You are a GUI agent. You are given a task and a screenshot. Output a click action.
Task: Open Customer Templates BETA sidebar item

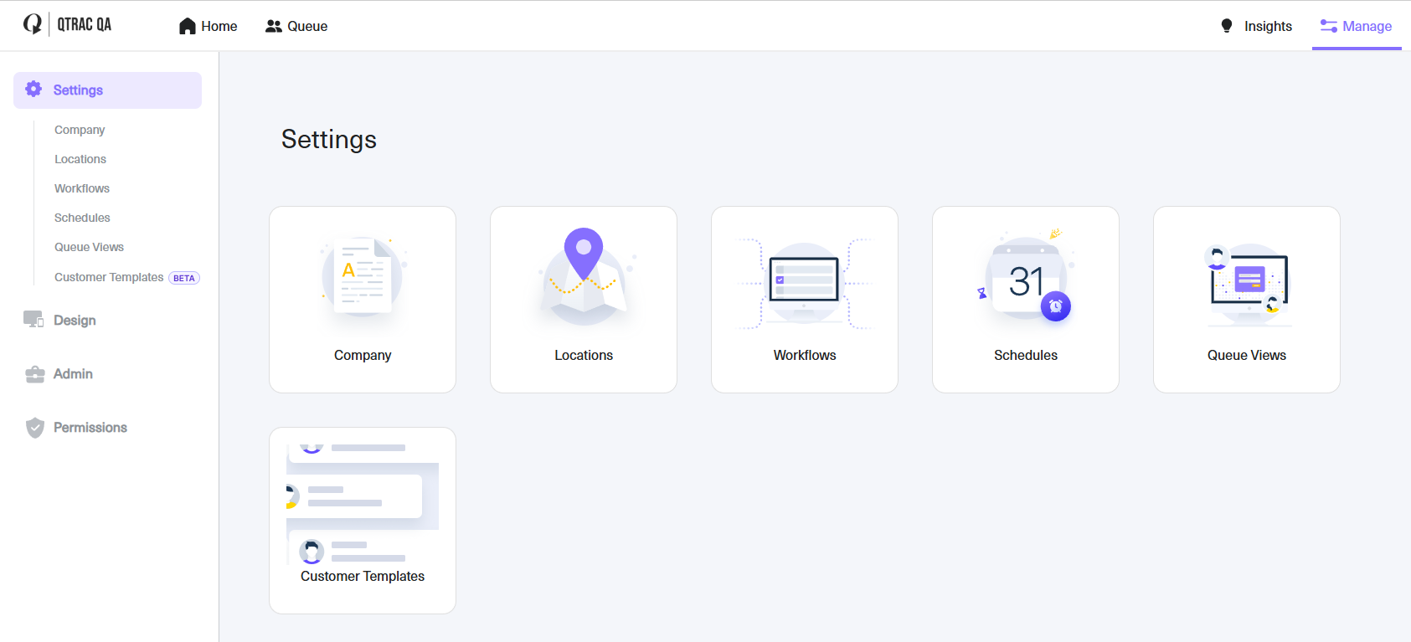click(126, 277)
